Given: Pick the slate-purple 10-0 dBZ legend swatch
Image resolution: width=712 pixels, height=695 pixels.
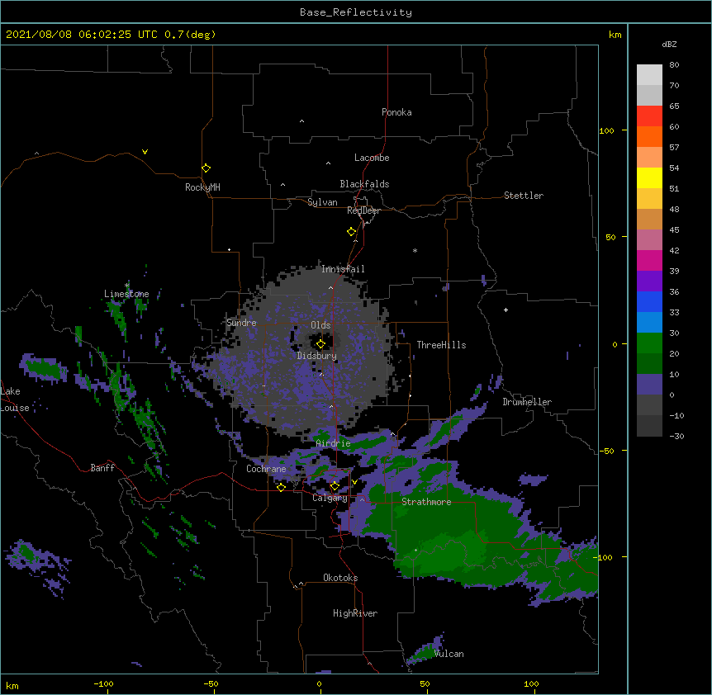Looking at the screenshot, I should pyautogui.click(x=649, y=385).
